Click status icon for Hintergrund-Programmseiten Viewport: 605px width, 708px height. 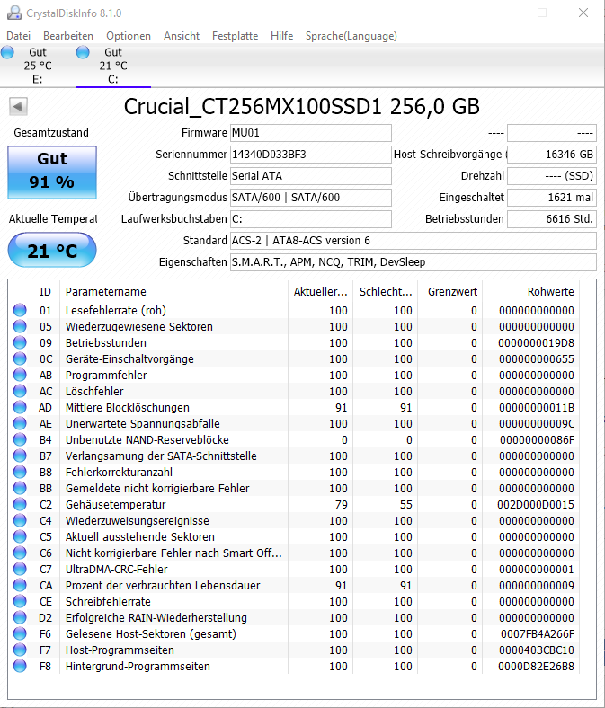tap(20, 666)
